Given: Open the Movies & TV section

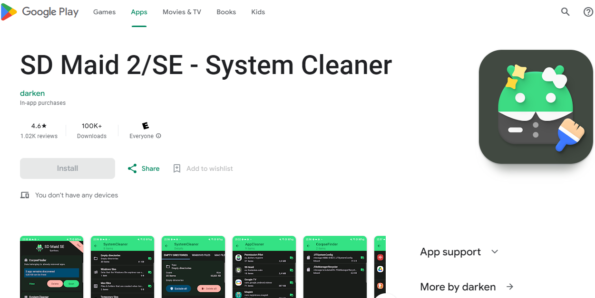Looking at the screenshot, I should point(182,12).
